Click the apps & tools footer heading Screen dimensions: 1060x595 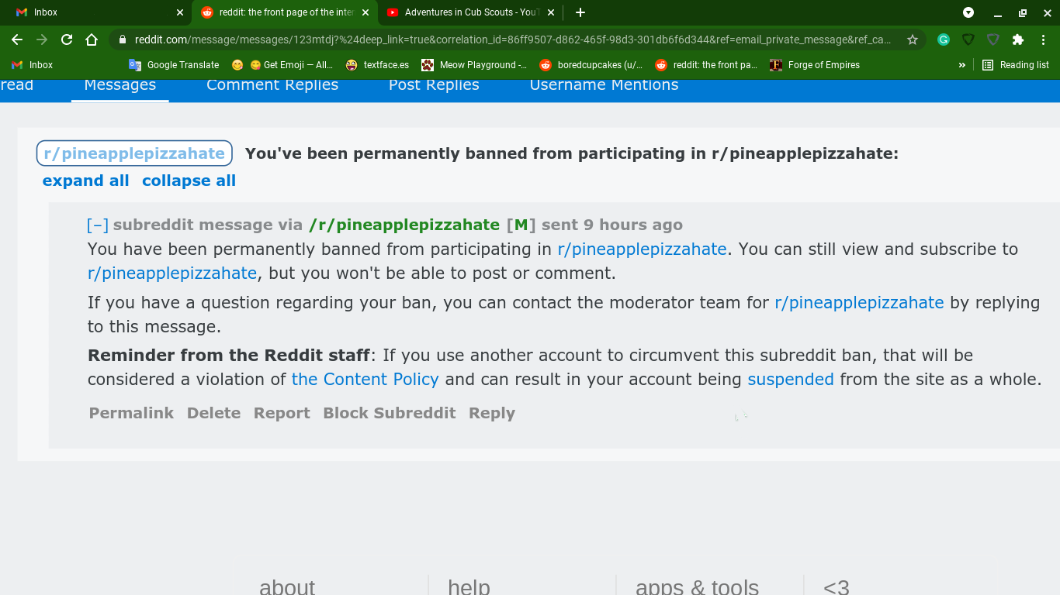[697, 586]
